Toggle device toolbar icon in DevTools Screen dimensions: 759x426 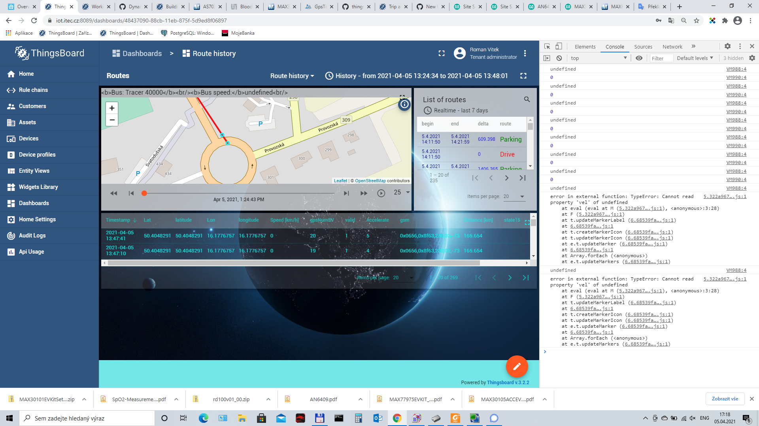coord(559,47)
